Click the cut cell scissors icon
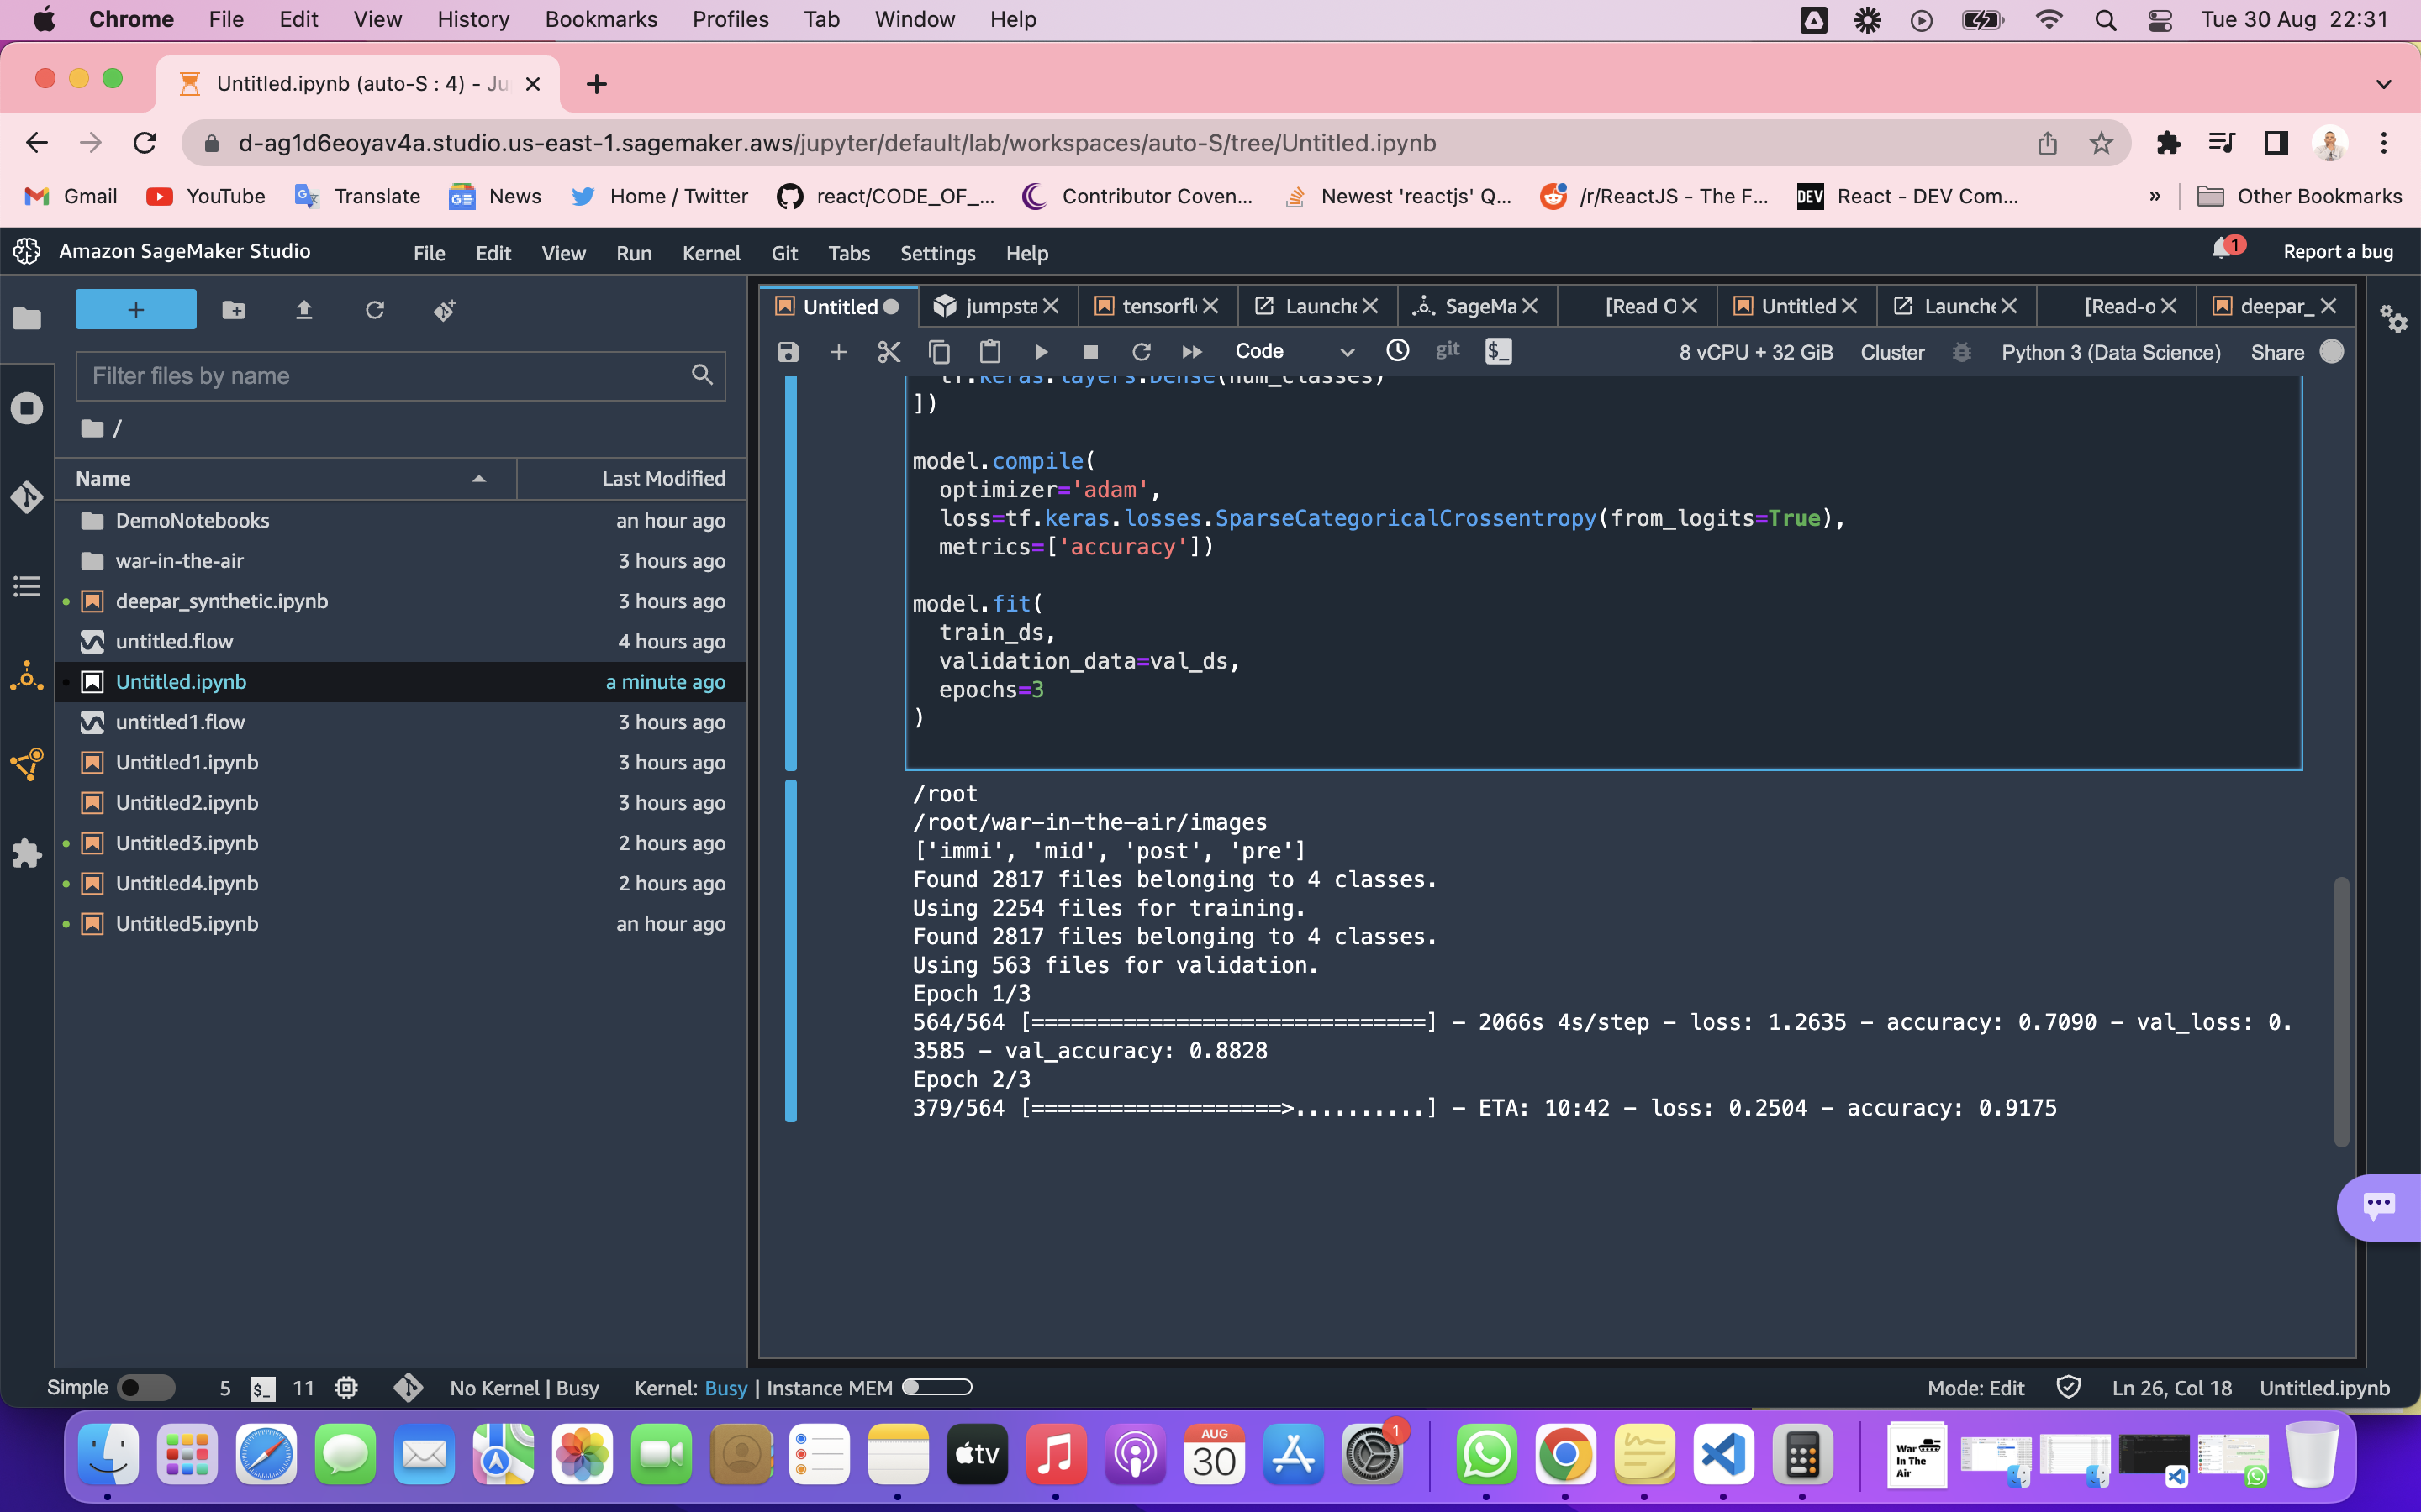This screenshot has height=1512, width=2421. click(x=889, y=352)
